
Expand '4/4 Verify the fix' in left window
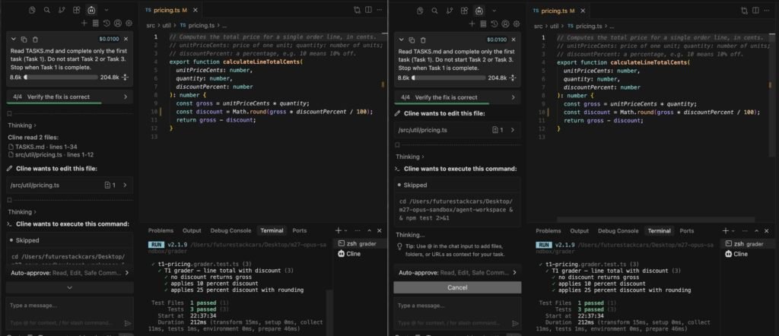coord(69,97)
